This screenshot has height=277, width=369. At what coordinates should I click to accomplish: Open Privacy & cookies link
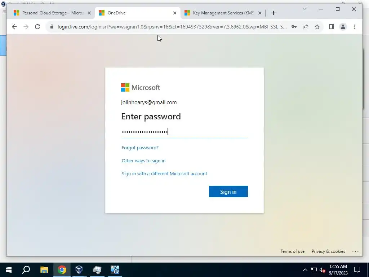point(328,251)
